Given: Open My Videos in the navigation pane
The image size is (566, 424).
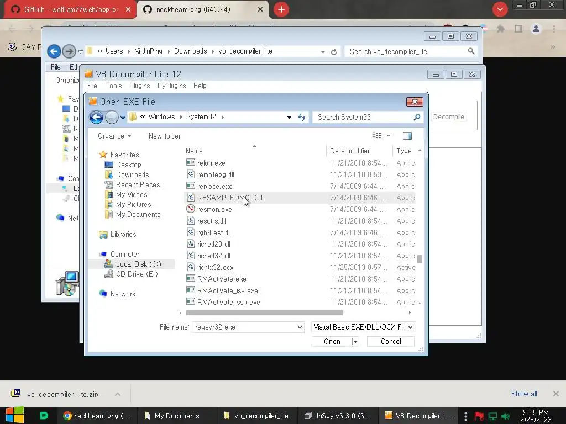Looking at the screenshot, I should point(132,195).
